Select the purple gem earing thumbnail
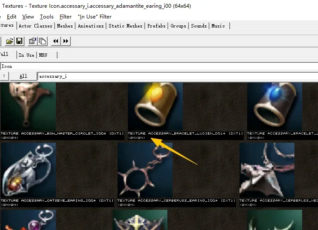318x230 pixels. point(28,220)
